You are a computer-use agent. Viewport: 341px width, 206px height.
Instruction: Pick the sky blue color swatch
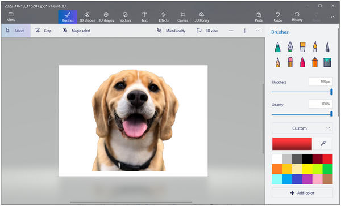pos(287,179)
